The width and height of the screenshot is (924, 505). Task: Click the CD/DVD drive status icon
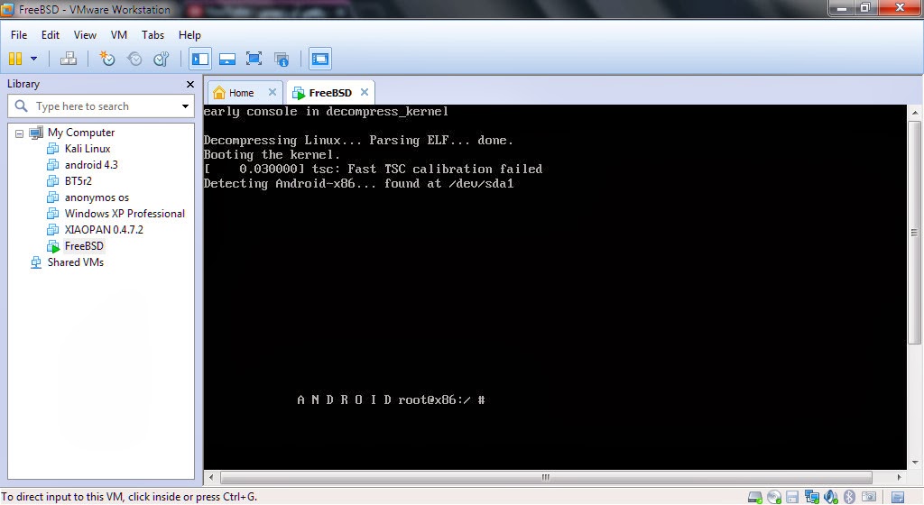point(773,498)
